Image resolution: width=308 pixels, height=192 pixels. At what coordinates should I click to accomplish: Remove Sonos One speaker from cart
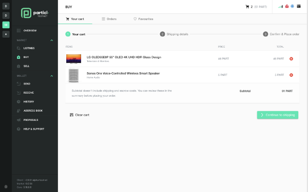coord(291,75)
